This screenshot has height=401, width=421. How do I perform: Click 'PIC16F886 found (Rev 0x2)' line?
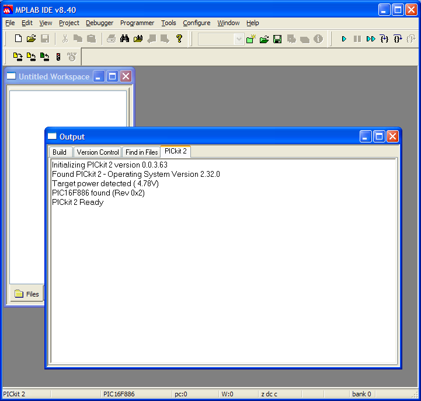(98, 193)
